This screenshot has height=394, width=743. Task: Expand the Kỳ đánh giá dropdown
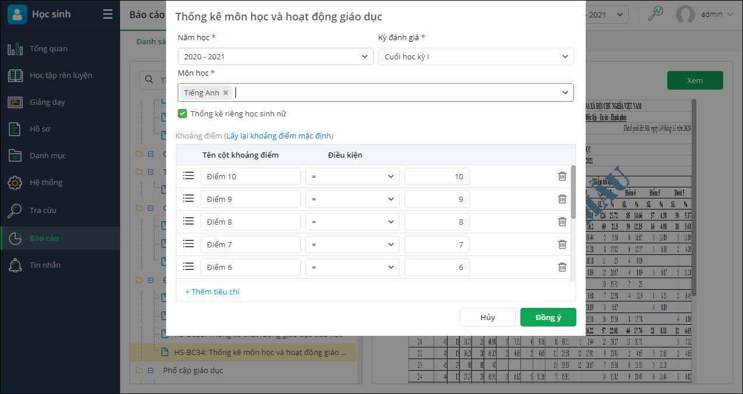coord(476,56)
